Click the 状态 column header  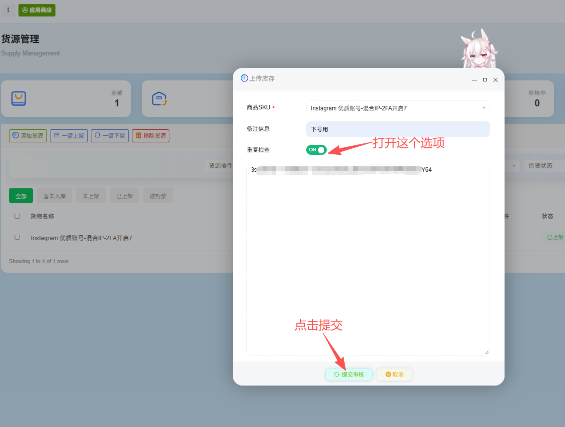pyautogui.click(x=548, y=216)
